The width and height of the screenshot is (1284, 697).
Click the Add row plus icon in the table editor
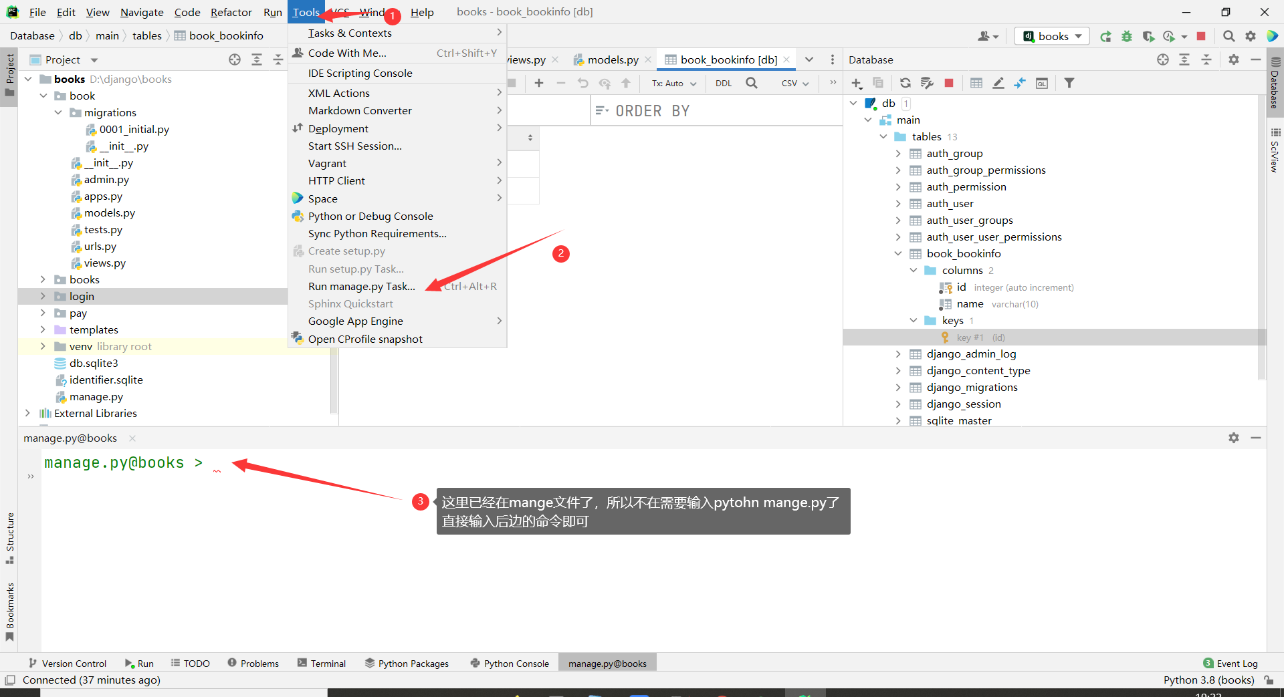[x=539, y=83]
